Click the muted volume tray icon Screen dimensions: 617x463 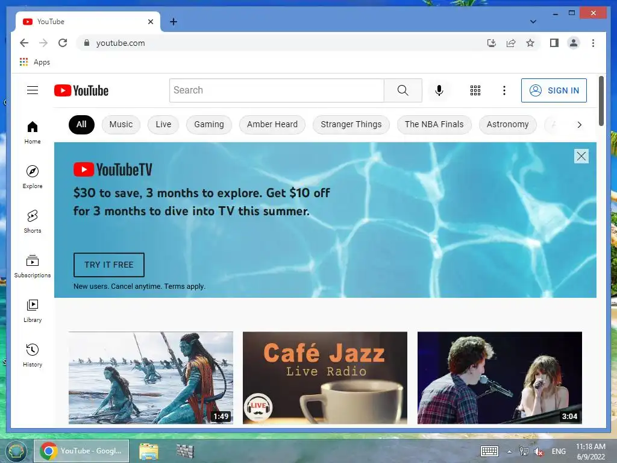pos(539,452)
